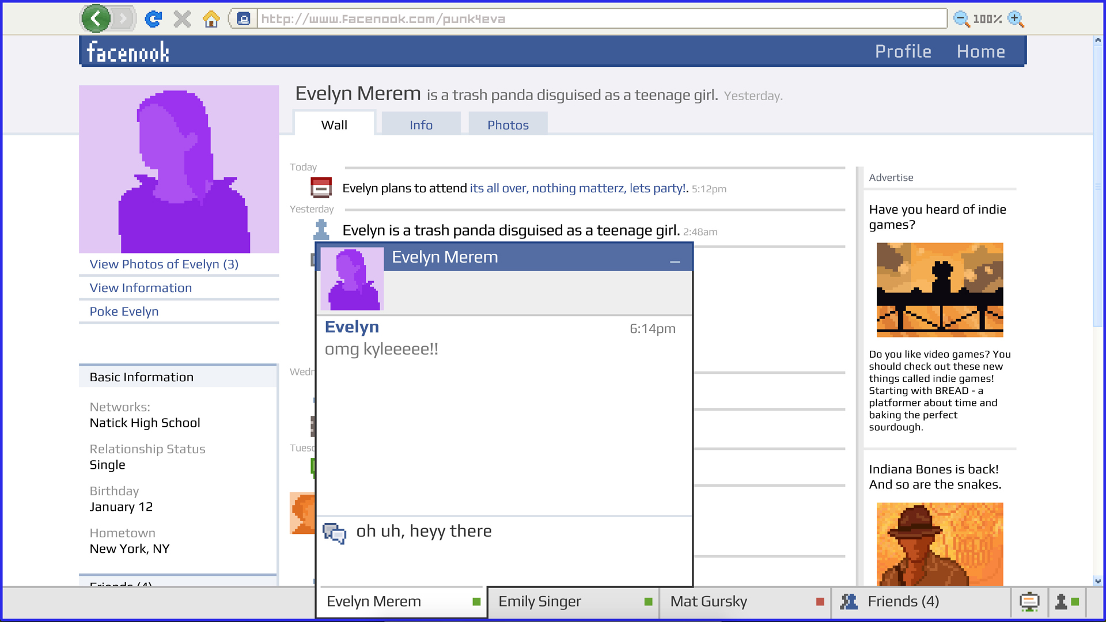Click 'View Photos of Evelyn (3)' link
This screenshot has width=1106, height=622.
[x=164, y=264]
